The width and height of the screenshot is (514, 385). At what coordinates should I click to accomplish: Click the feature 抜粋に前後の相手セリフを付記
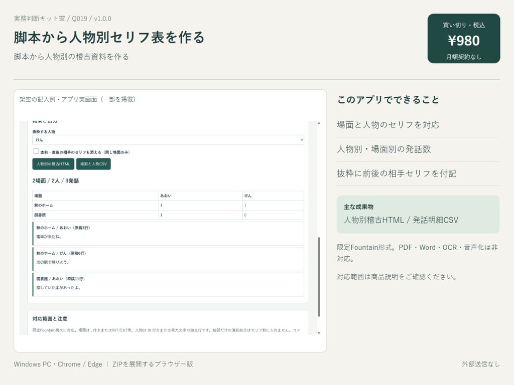[397, 173]
